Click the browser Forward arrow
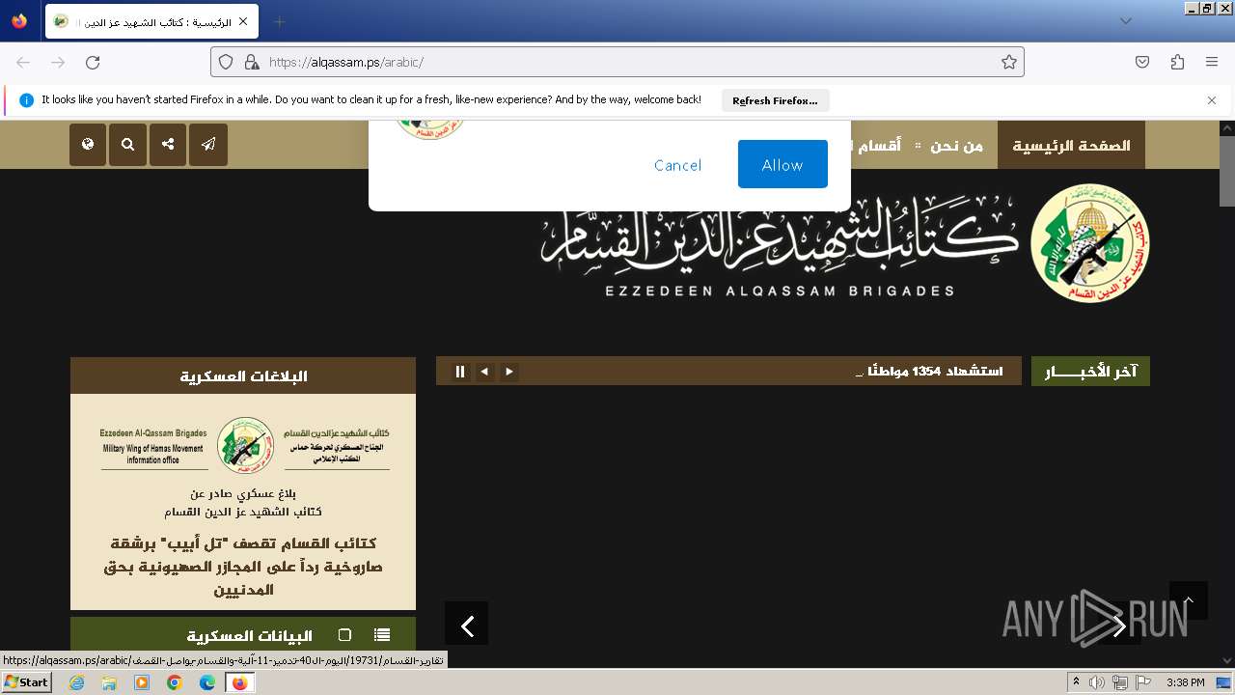The image size is (1235, 695). coord(58,62)
